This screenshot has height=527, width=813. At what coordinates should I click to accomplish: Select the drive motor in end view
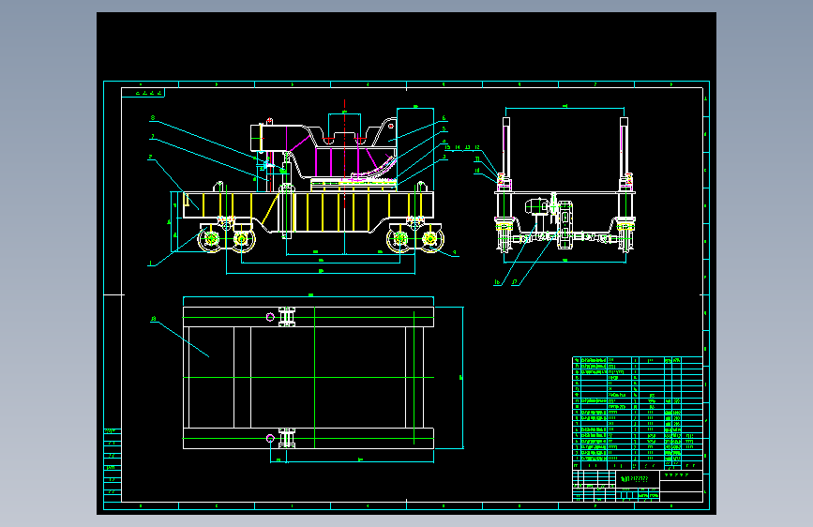coord(536,207)
